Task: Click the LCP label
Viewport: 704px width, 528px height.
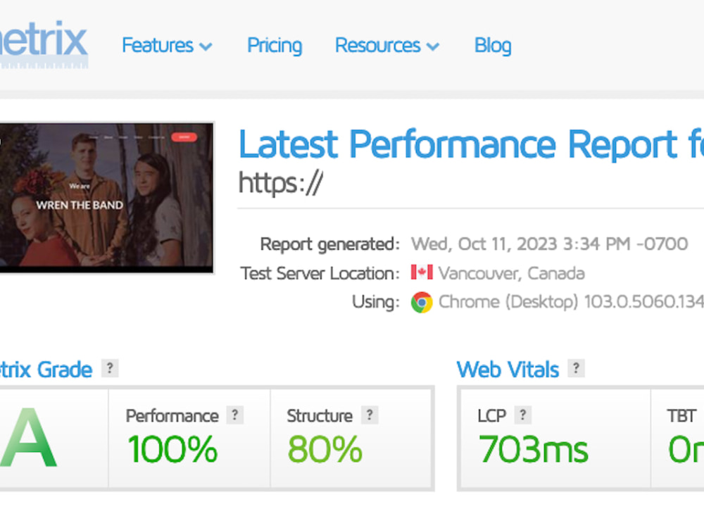Action: (x=491, y=416)
